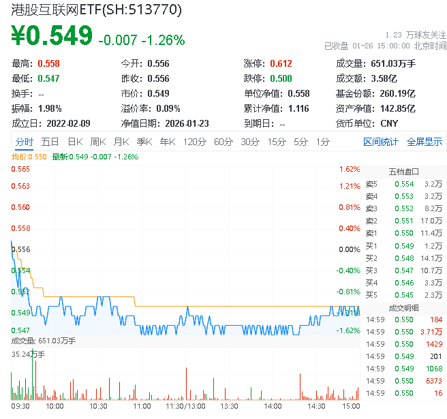Switch to the 分时 chart tab
447x419 pixels.
tap(24, 142)
